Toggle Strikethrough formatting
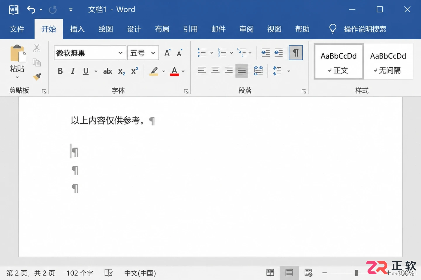This screenshot has height=280, width=421. click(x=108, y=71)
